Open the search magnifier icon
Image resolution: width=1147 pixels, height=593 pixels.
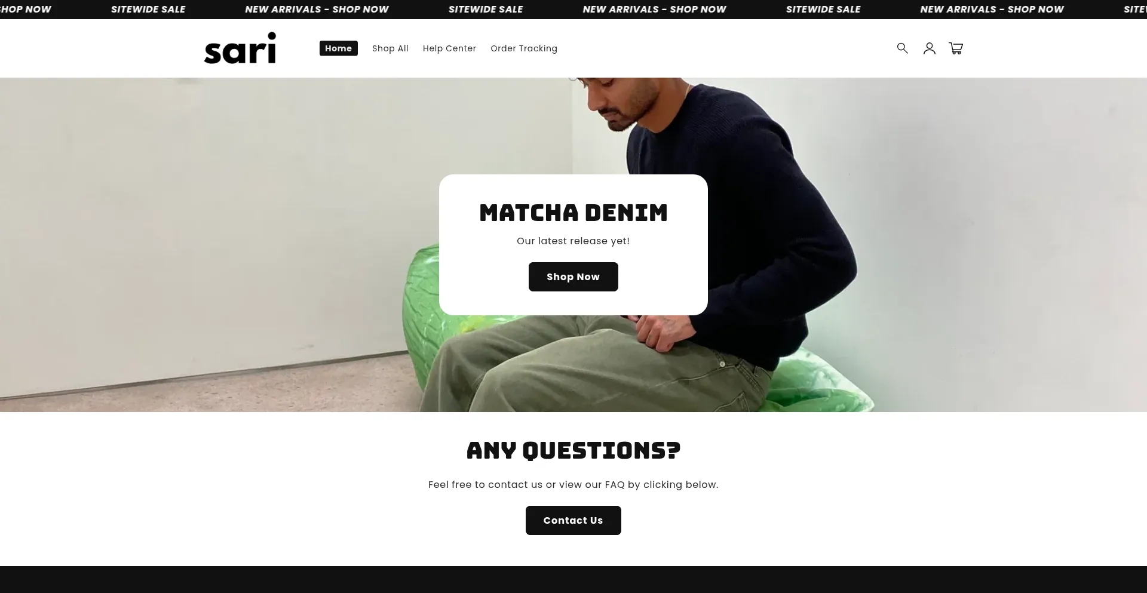(x=902, y=48)
